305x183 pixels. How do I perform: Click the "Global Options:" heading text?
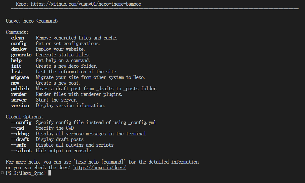point(25,117)
